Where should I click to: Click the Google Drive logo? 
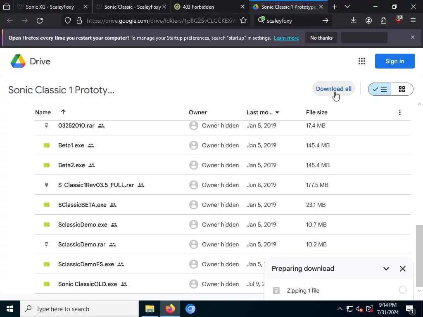click(x=18, y=61)
